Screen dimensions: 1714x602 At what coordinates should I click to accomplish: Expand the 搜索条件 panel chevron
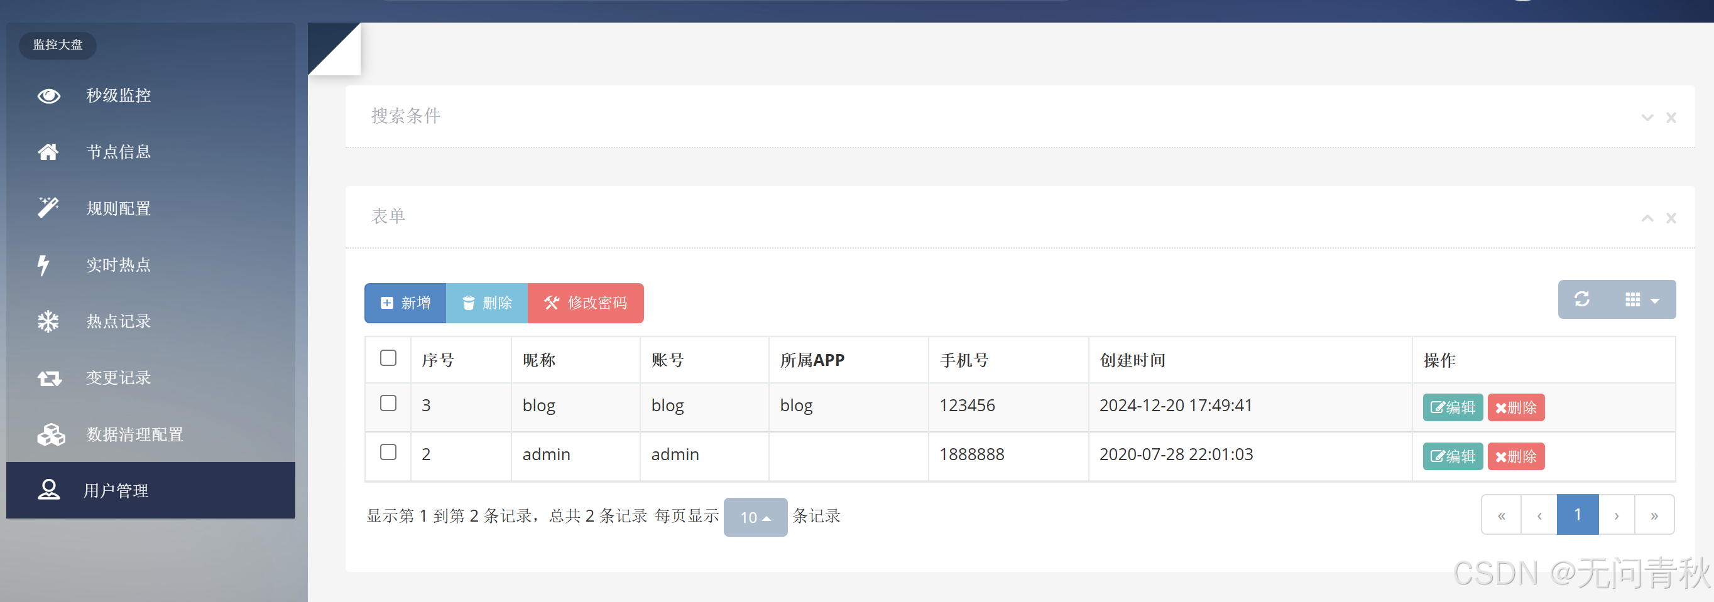tap(1647, 117)
